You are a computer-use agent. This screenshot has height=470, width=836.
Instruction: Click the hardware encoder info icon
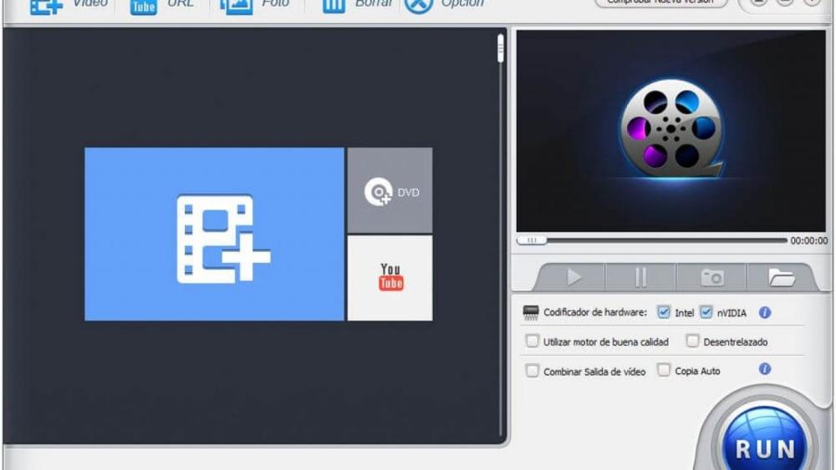pyautogui.click(x=765, y=312)
